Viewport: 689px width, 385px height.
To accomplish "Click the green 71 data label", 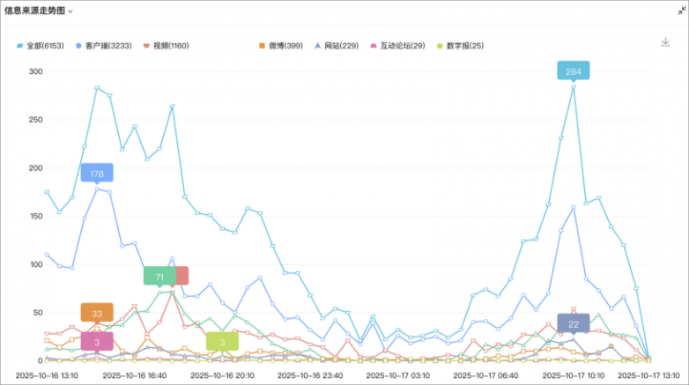I will [x=159, y=277].
